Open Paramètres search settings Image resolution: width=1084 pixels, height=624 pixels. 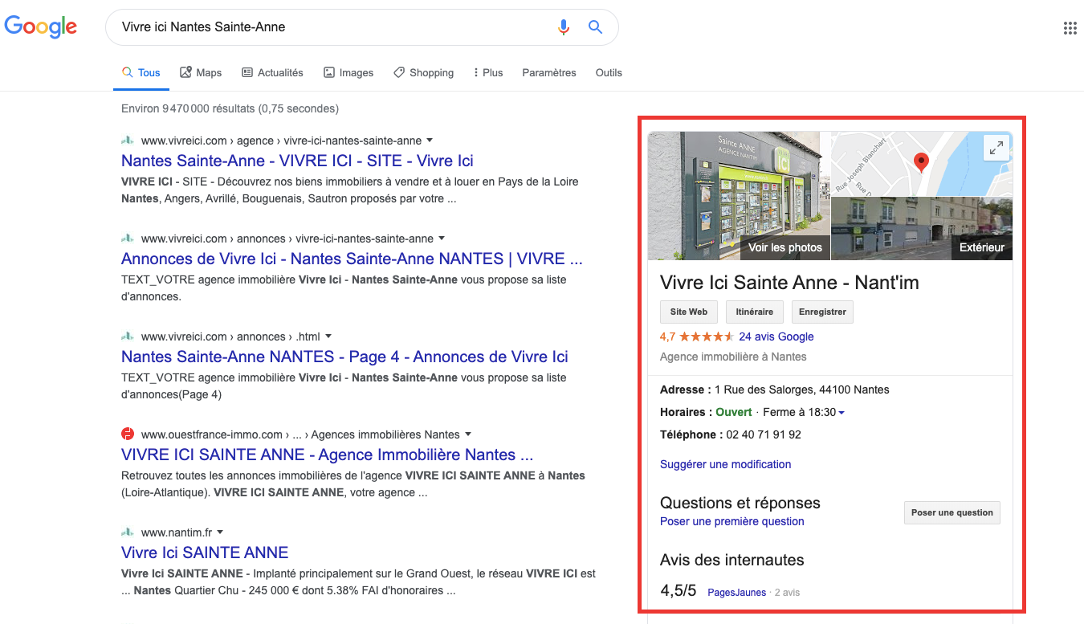tap(549, 72)
